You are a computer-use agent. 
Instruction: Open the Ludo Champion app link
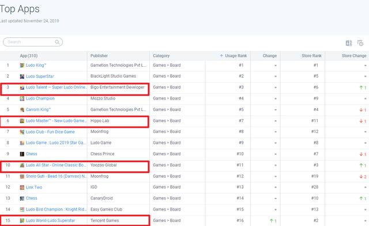[40, 98]
